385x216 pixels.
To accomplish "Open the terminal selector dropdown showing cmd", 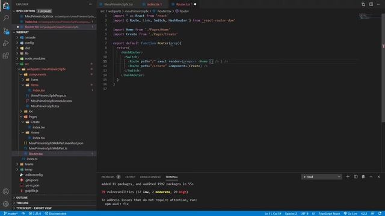I will coord(321,177).
